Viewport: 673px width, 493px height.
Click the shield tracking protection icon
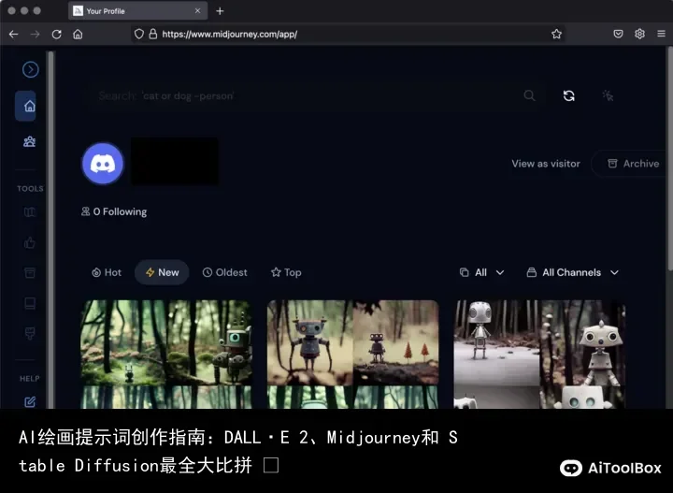coord(139,34)
